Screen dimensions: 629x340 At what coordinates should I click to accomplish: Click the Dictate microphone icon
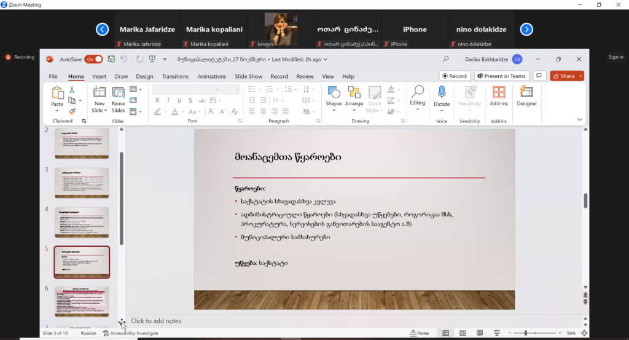441,92
